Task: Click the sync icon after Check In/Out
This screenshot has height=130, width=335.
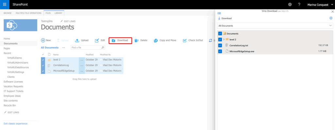Action: pyautogui.click(x=211, y=40)
